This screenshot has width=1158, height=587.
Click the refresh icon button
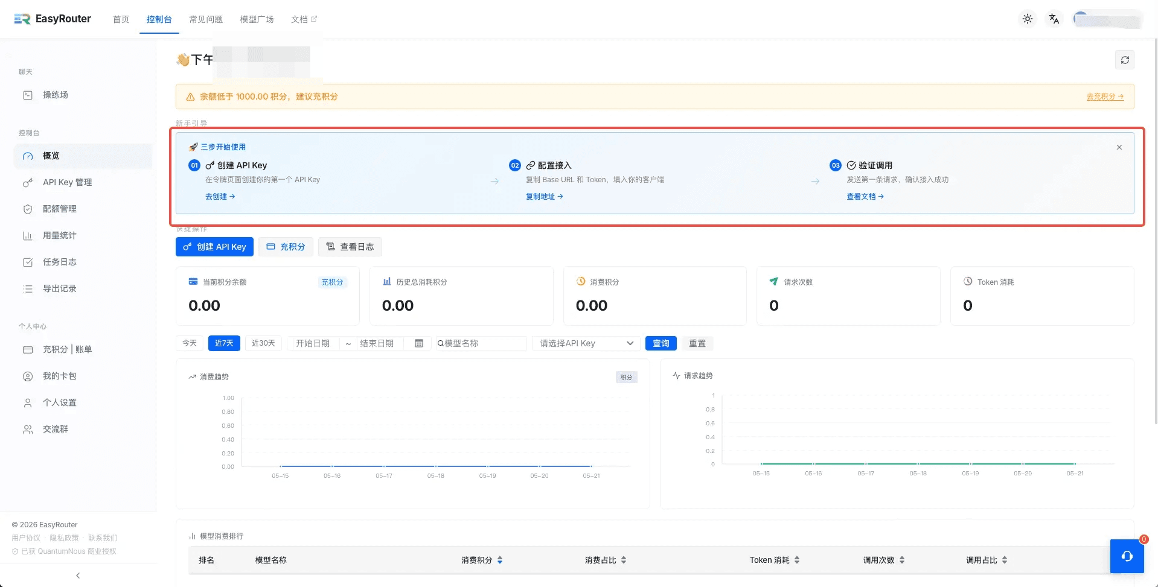(x=1125, y=60)
